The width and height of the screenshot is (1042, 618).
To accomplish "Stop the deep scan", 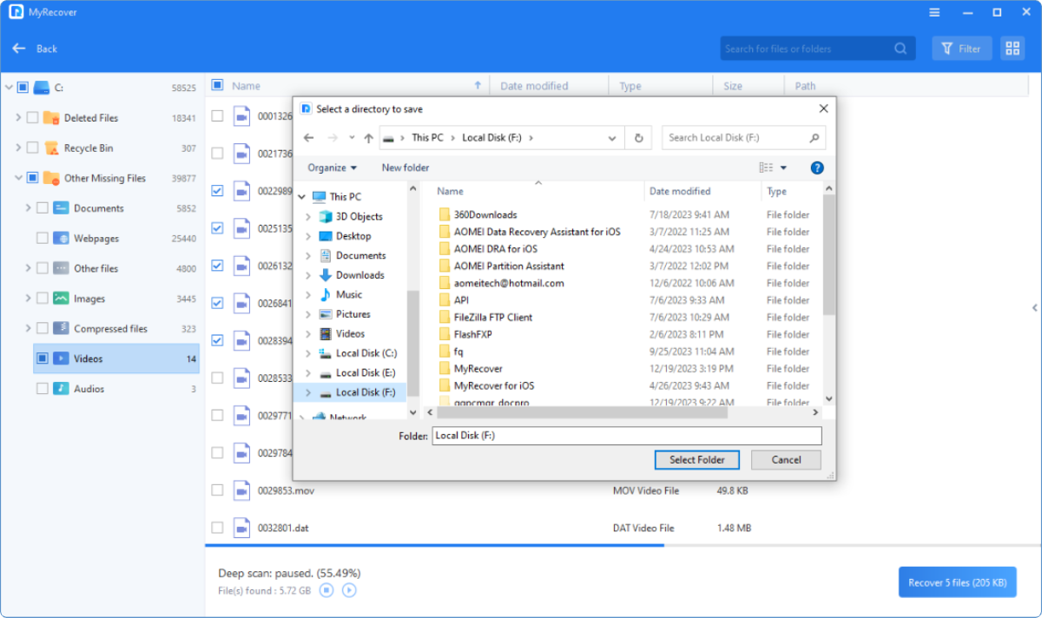I will coord(326,589).
